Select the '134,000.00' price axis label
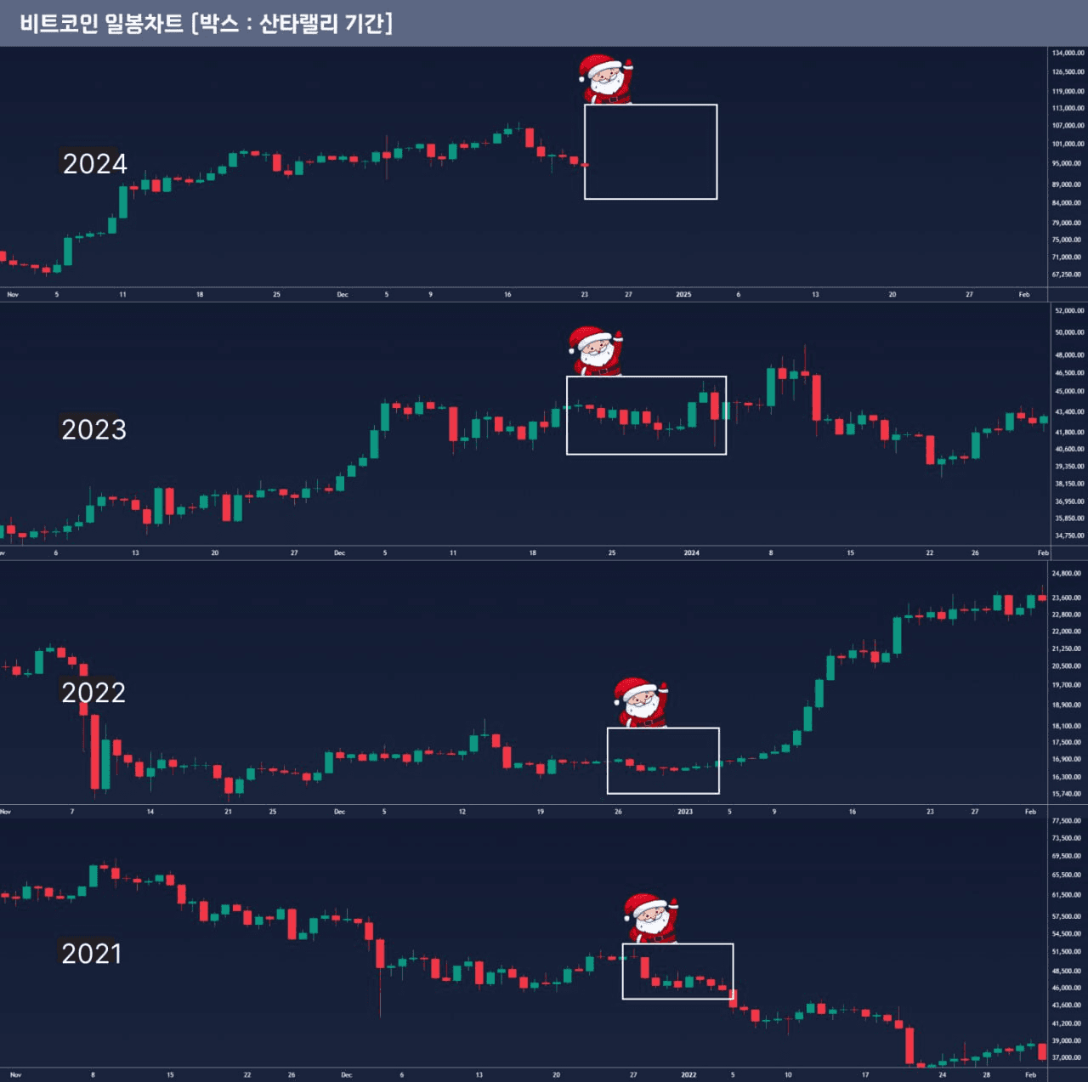 pyautogui.click(x=1068, y=53)
